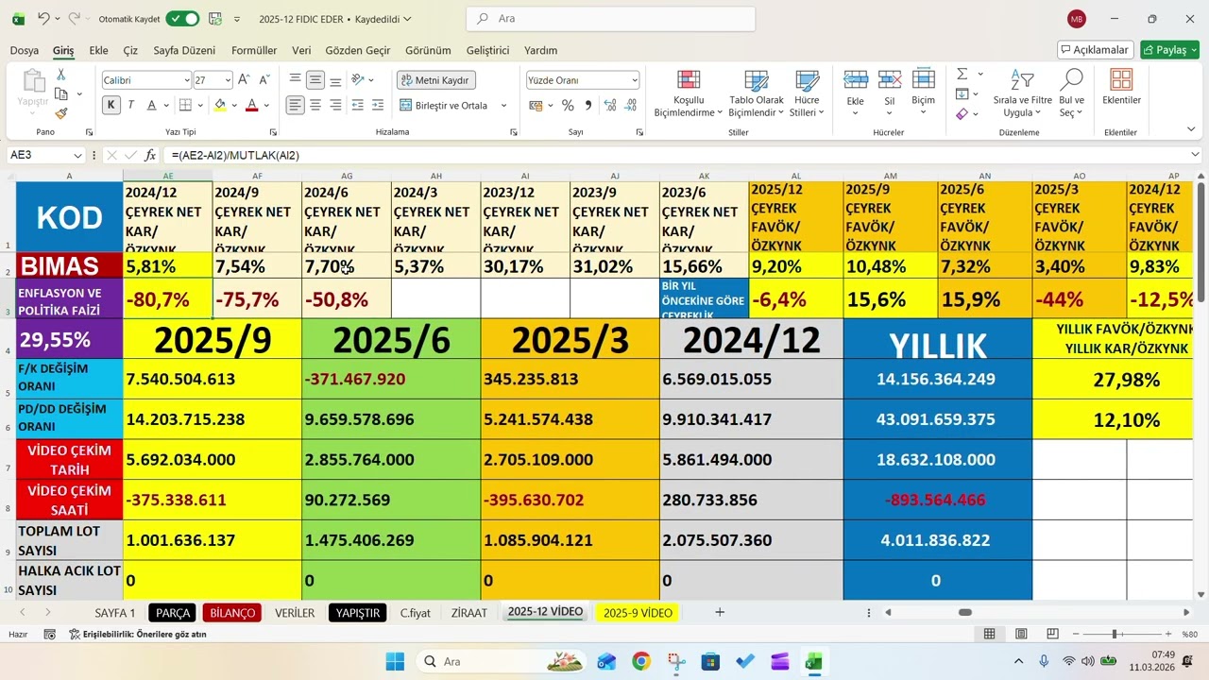The height and width of the screenshot is (680, 1209).
Task: Apply the yellow fill color bucket
Action: (x=220, y=105)
